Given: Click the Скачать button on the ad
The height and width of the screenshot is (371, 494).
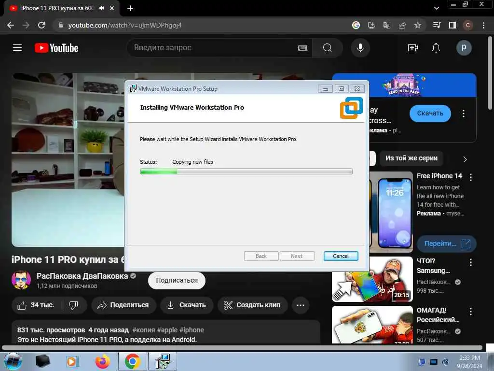Looking at the screenshot, I should 430,113.
